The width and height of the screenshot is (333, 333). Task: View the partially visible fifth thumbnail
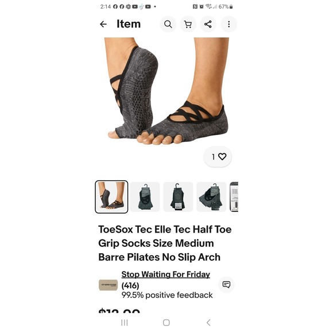(234, 197)
